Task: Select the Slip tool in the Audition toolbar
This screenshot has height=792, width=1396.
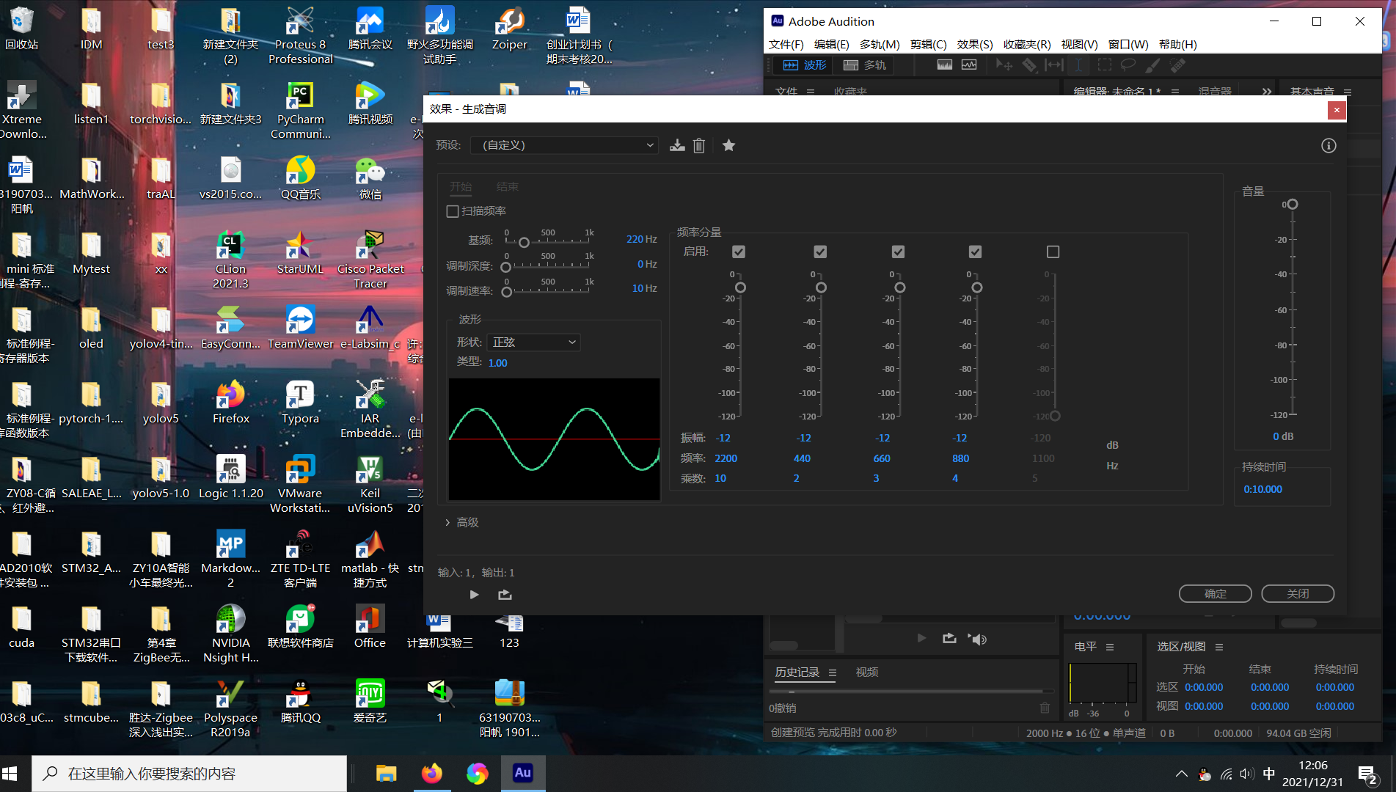Action: (1053, 65)
